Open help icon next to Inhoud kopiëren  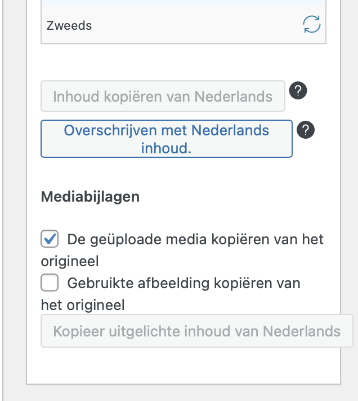tap(298, 90)
